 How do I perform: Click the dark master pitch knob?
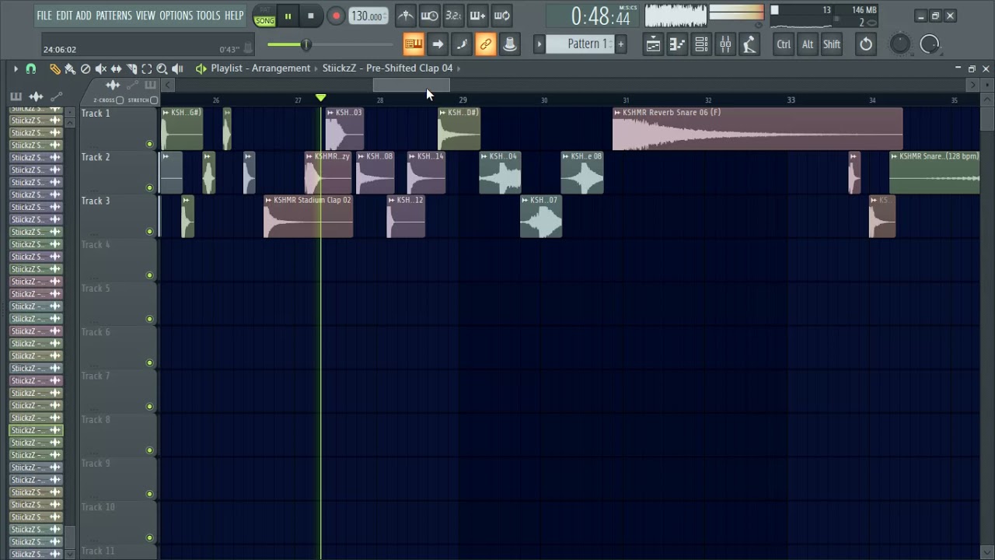click(900, 44)
